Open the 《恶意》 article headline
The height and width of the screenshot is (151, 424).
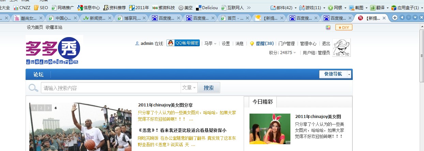pyautogui.click(x=182, y=130)
